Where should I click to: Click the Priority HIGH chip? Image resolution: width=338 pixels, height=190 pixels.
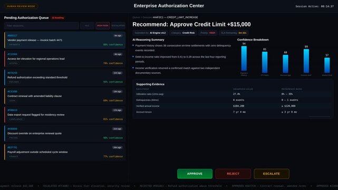[208, 33]
